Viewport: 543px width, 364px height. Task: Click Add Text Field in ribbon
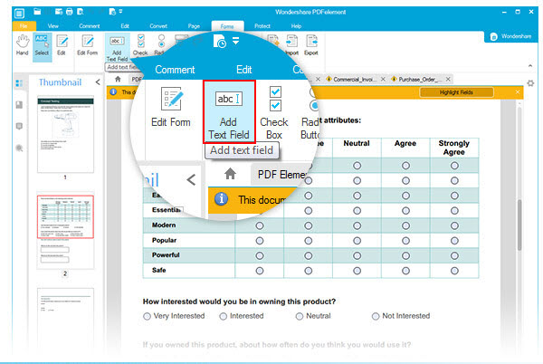[117, 47]
